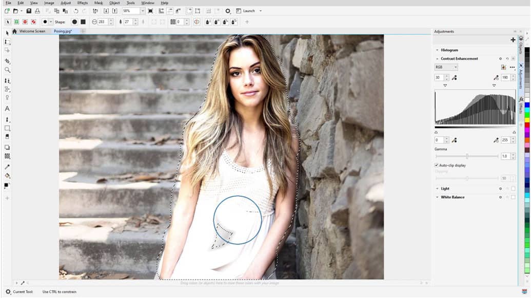
Task: Switch to the Welcome Screen tab
Action: coord(32,31)
